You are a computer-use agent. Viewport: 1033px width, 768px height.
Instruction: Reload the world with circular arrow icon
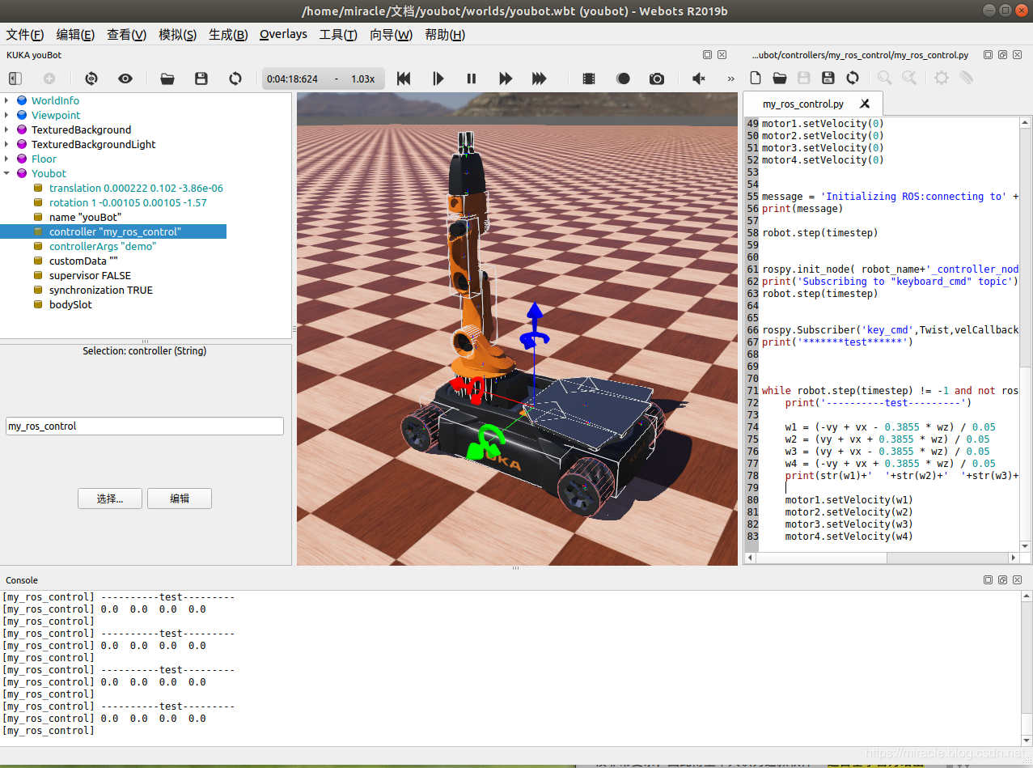click(x=235, y=78)
